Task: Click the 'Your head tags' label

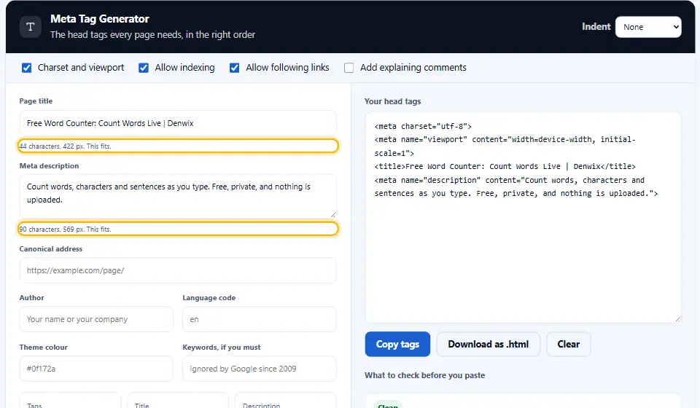Action: pyautogui.click(x=392, y=101)
